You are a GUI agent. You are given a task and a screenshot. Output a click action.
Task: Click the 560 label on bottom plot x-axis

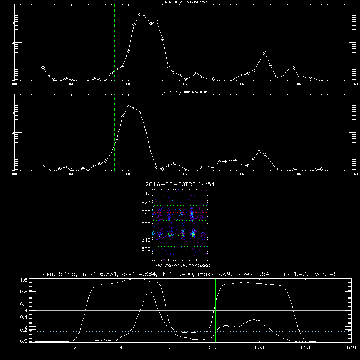click(x=167, y=348)
